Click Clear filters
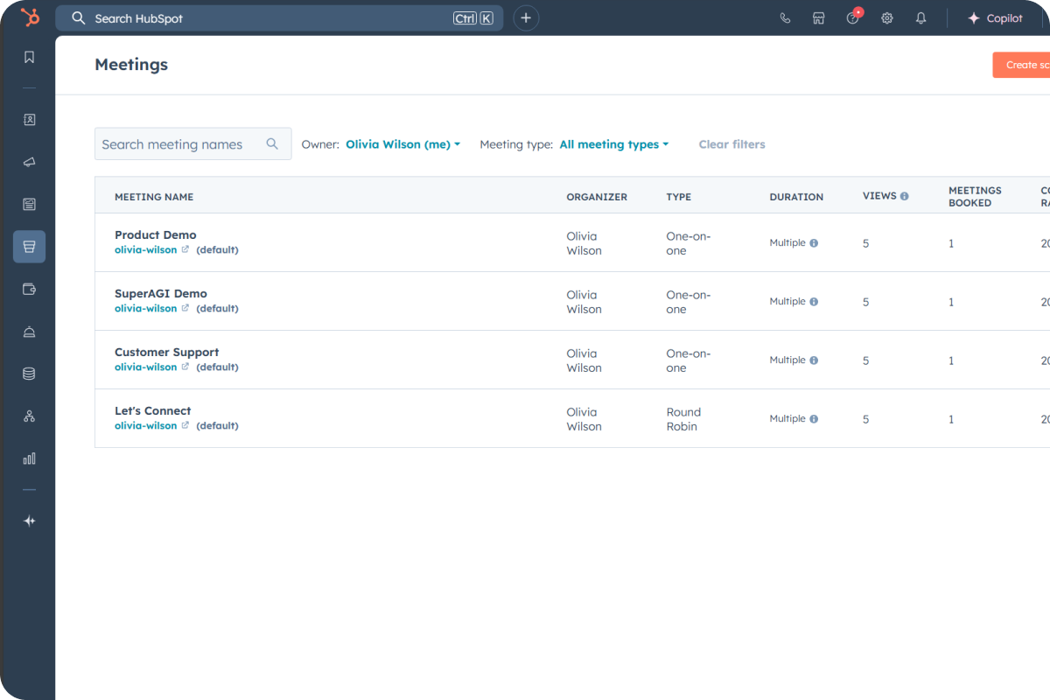 coord(731,144)
